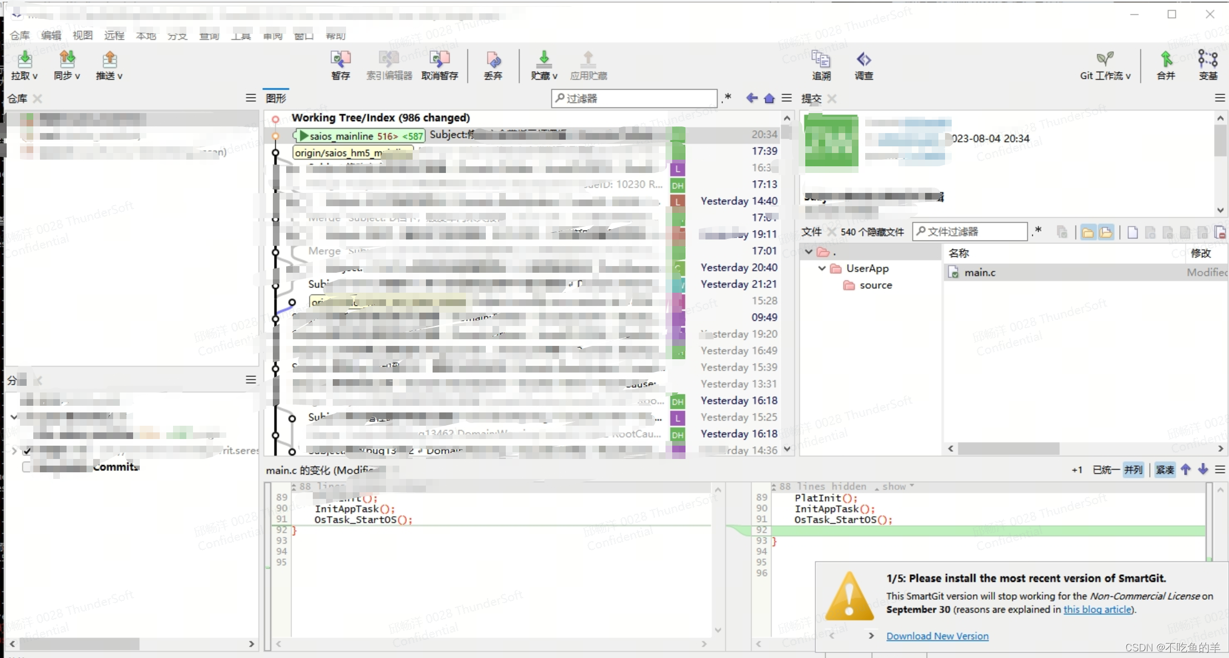This screenshot has width=1229, height=658.
Task: Open the Git 工作流 toolbar icon
Action: tap(1104, 64)
